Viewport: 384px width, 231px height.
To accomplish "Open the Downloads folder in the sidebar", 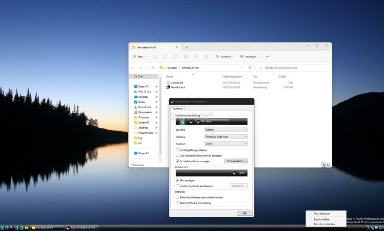I will coord(144,107).
